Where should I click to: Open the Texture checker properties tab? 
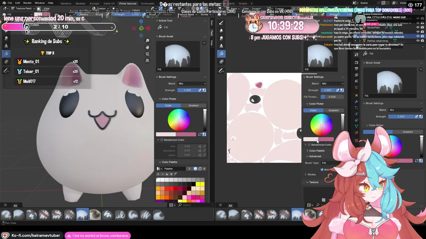(x=356, y=140)
